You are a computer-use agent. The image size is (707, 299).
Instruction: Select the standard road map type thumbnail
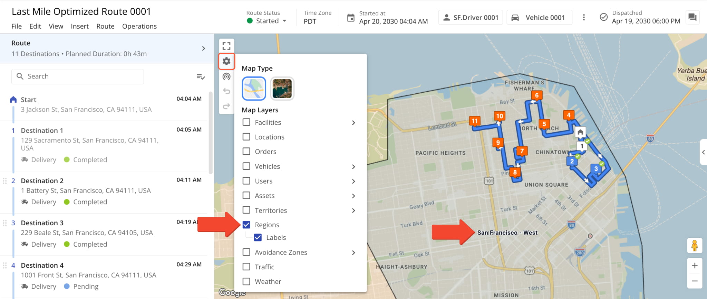(254, 89)
